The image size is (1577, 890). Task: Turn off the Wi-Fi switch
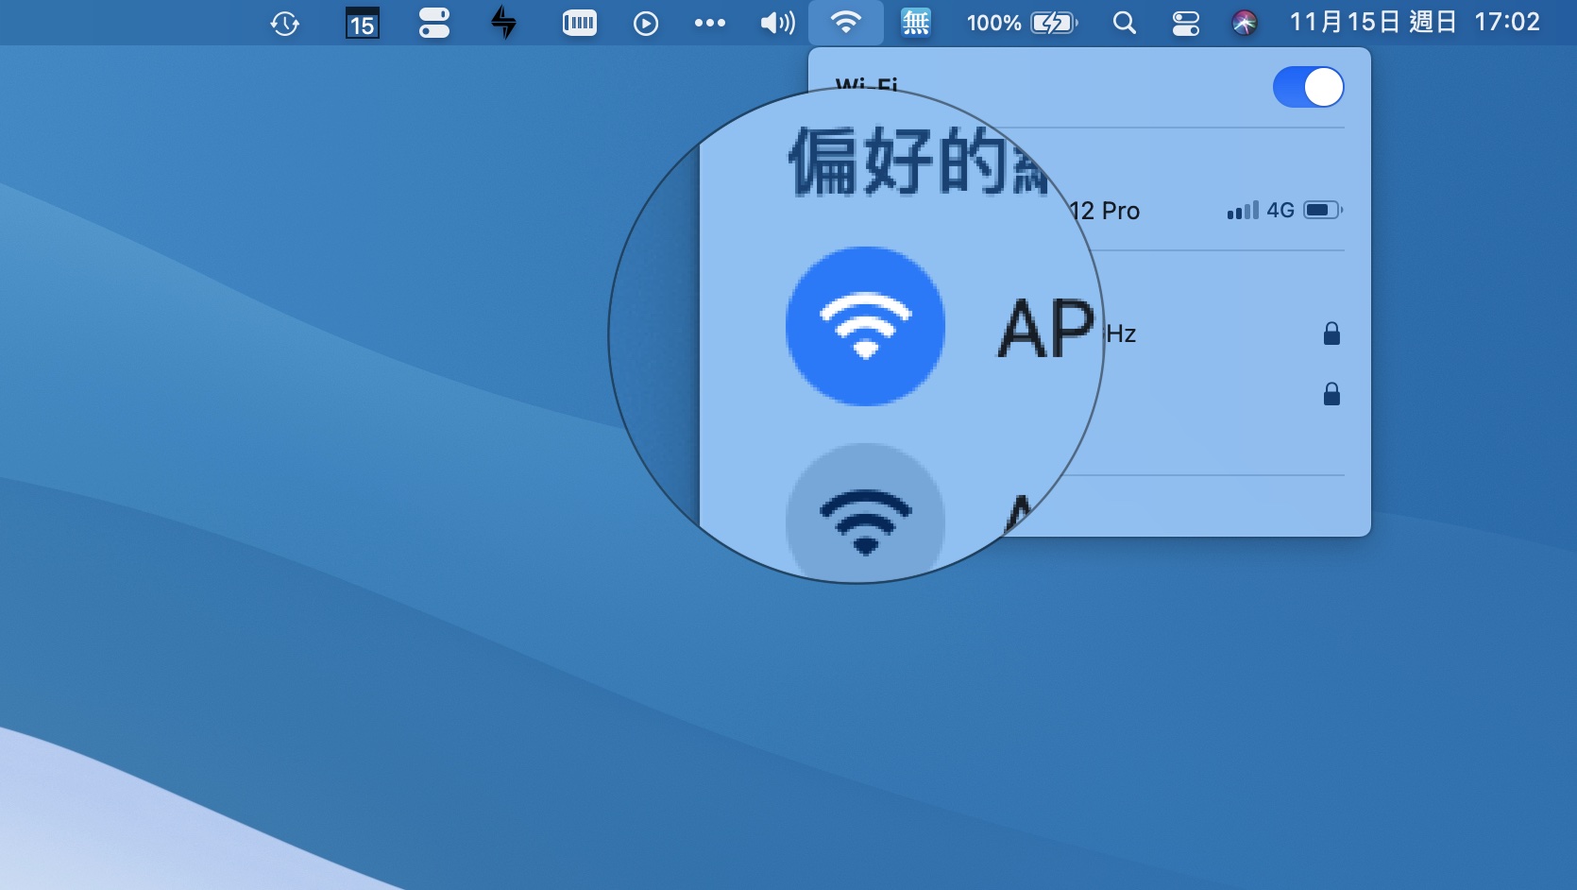(1308, 87)
